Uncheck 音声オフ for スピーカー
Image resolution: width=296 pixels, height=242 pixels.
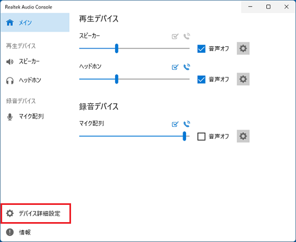[201, 48]
